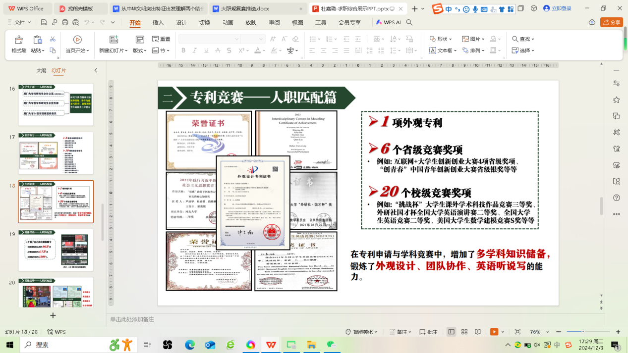Expand the New Slide (新建幻灯片) dropdown

click(x=114, y=50)
